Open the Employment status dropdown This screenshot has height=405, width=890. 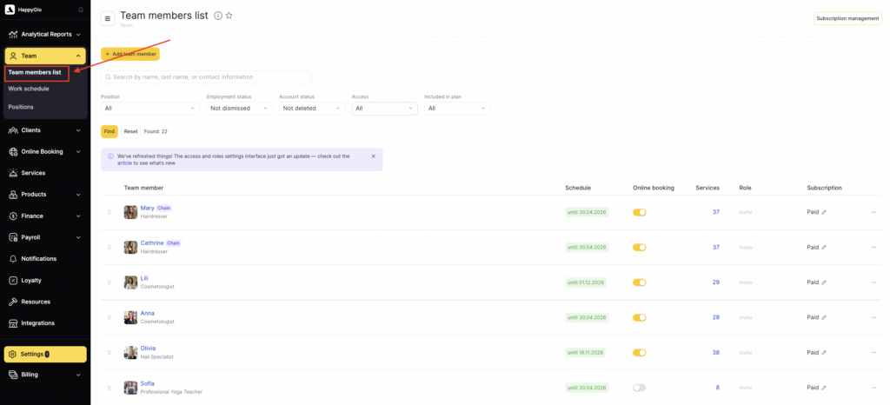[x=239, y=109]
